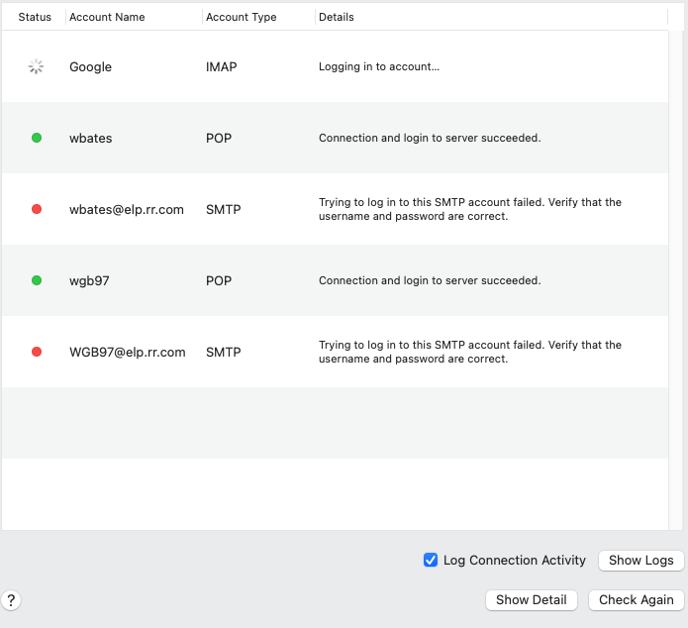Sort by Account Name column header
Screen dimensions: 688x628
pos(107,17)
